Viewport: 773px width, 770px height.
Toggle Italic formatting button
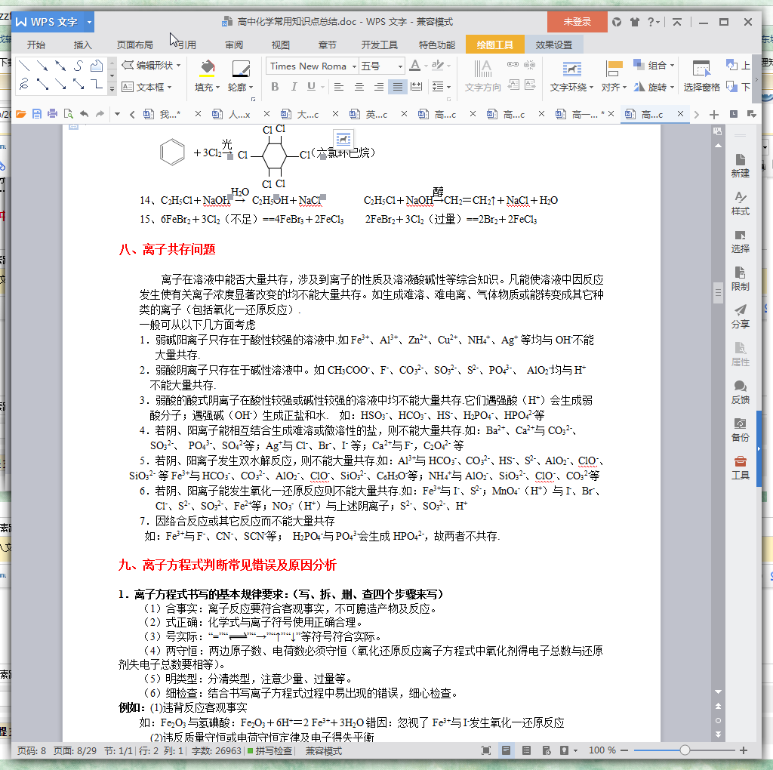coord(291,87)
